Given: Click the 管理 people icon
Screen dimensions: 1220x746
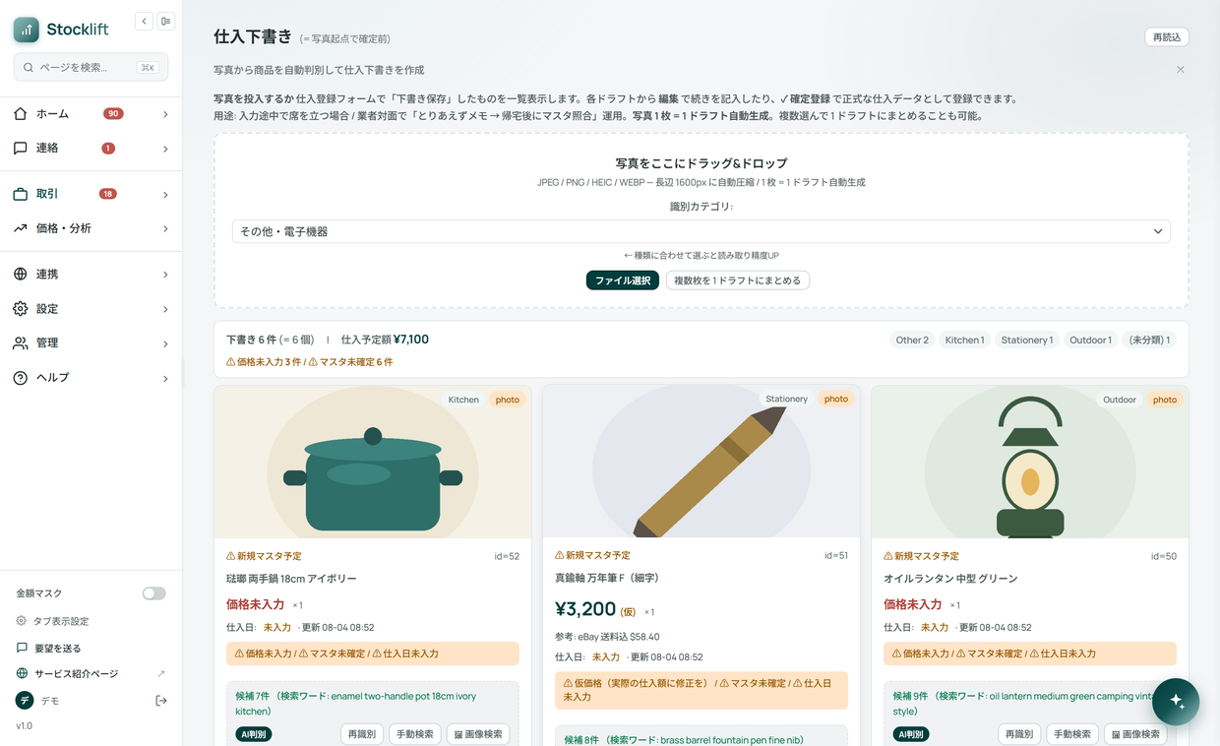Looking at the screenshot, I should (21, 343).
